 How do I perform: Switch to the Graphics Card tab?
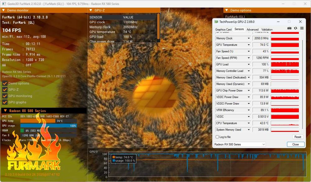(x=223, y=29)
